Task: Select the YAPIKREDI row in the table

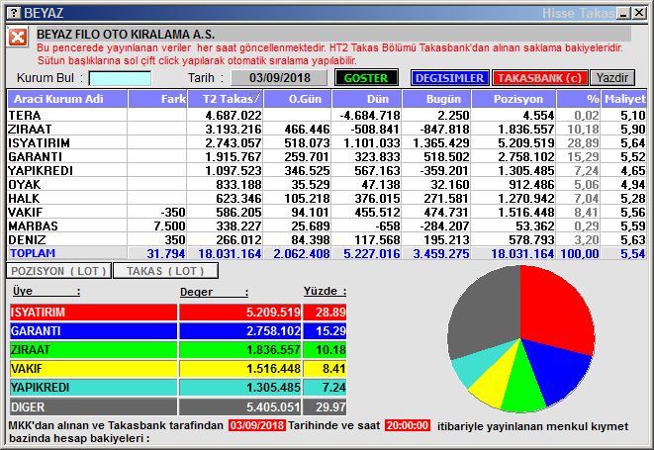Action: 327,170
